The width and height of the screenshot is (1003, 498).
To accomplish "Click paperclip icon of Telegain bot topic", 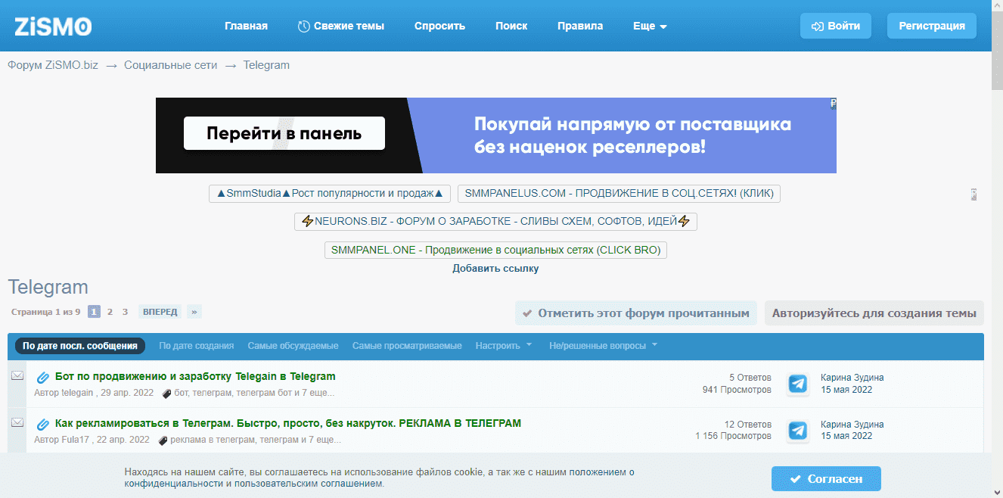I will [x=42, y=378].
